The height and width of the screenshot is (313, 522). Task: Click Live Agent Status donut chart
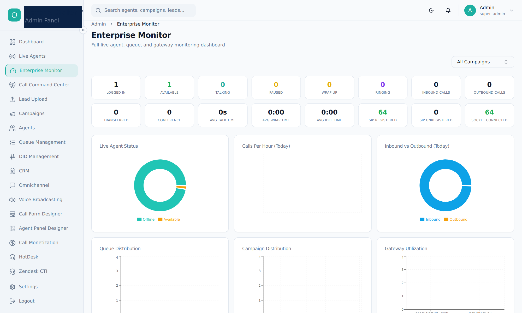(x=160, y=185)
